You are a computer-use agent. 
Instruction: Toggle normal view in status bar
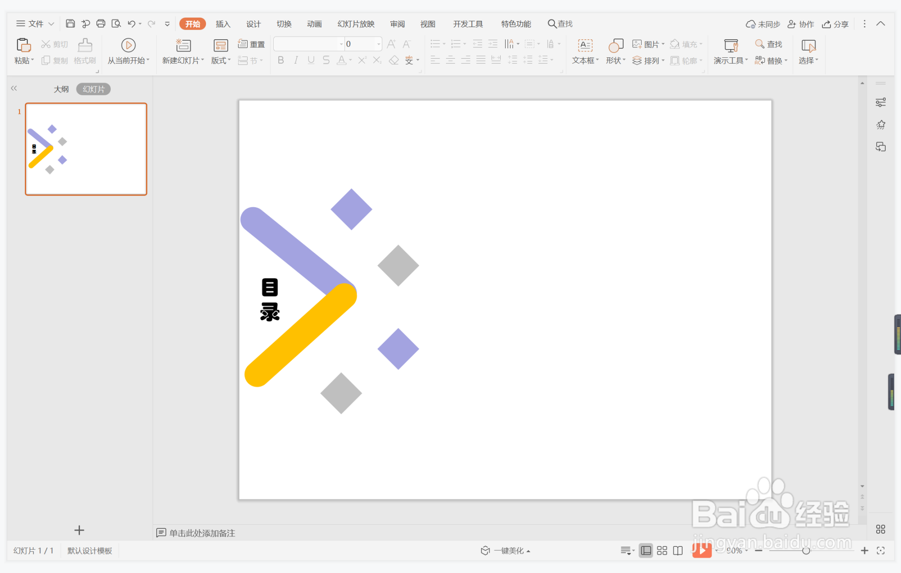click(x=646, y=550)
